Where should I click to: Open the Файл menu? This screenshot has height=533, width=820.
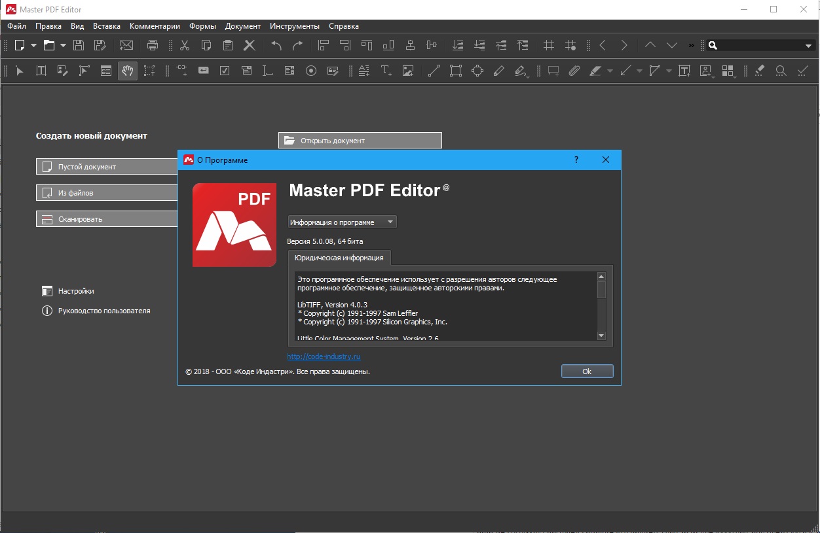(x=17, y=26)
